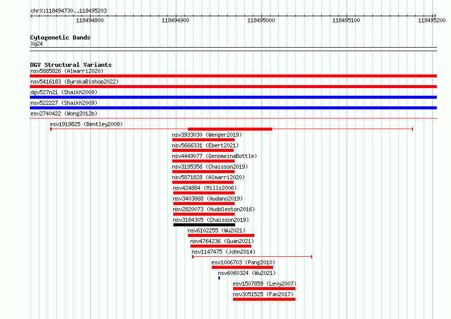The height and width of the screenshot is (319, 451).
Task: Select the 118494800 ruler position label
Action: (x=90, y=20)
